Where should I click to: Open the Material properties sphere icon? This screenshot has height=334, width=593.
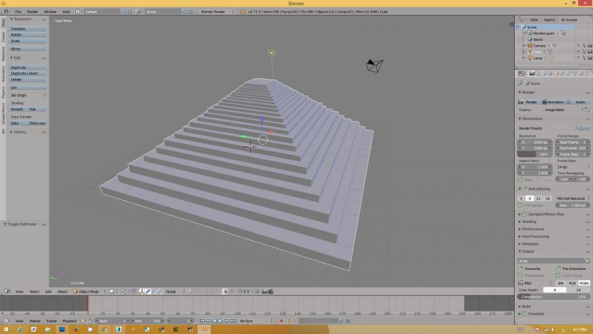coord(581,74)
